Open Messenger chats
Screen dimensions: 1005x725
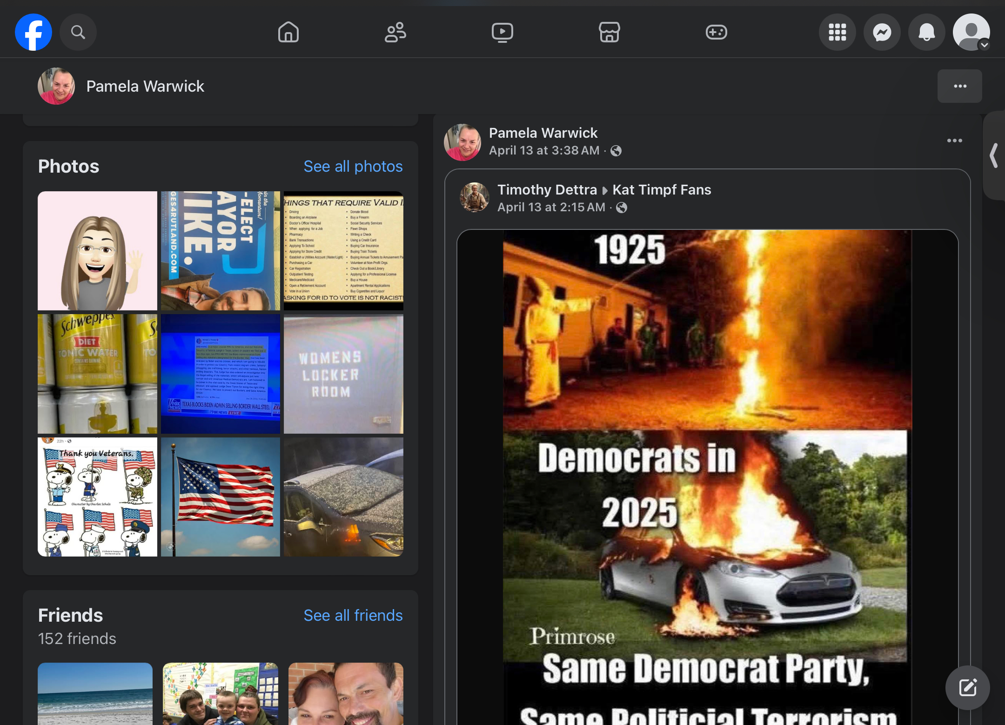click(882, 32)
